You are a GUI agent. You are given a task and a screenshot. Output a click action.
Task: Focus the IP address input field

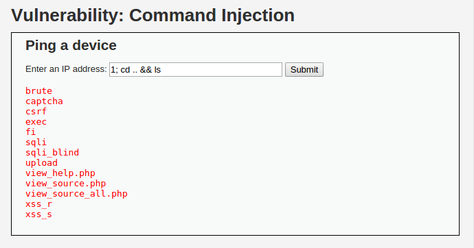196,70
